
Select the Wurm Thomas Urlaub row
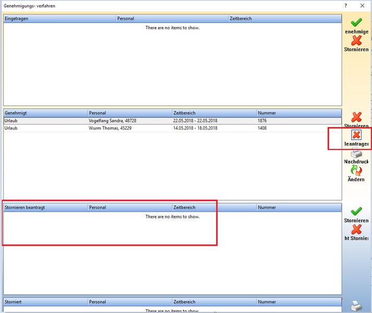(130, 128)
